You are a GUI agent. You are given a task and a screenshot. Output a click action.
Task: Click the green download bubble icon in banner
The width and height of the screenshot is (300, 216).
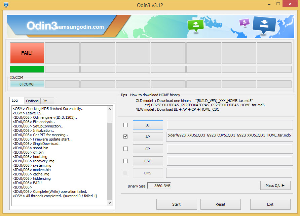tap(195, 26)
